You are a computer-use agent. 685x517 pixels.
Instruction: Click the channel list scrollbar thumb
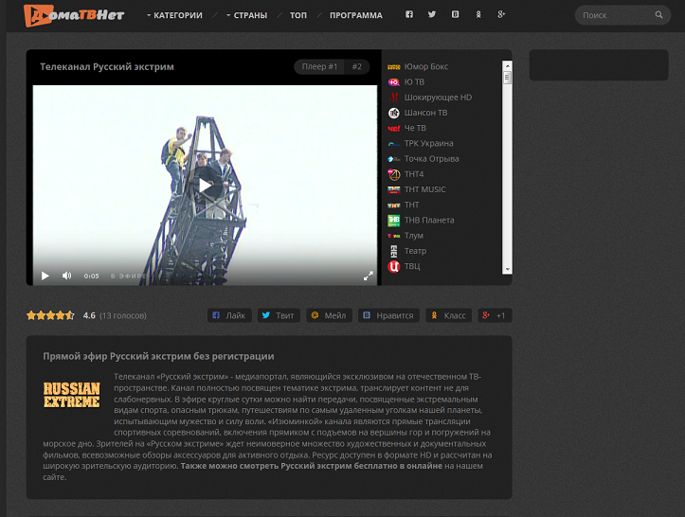[507, 78]
